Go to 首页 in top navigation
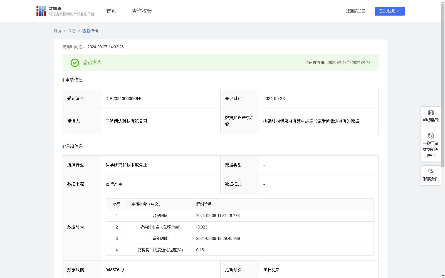 111,11
